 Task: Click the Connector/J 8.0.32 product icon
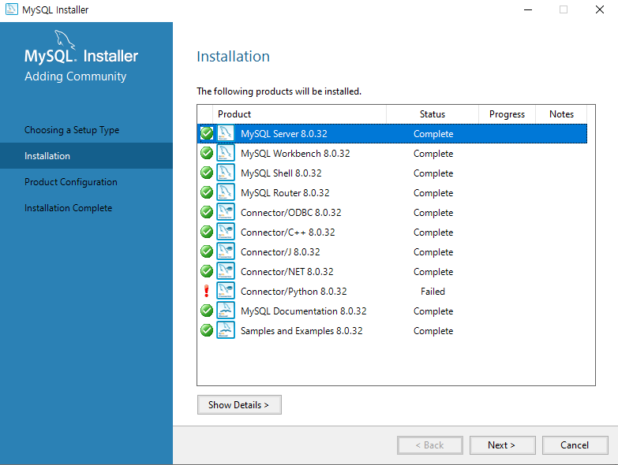[x=226, y=251]
